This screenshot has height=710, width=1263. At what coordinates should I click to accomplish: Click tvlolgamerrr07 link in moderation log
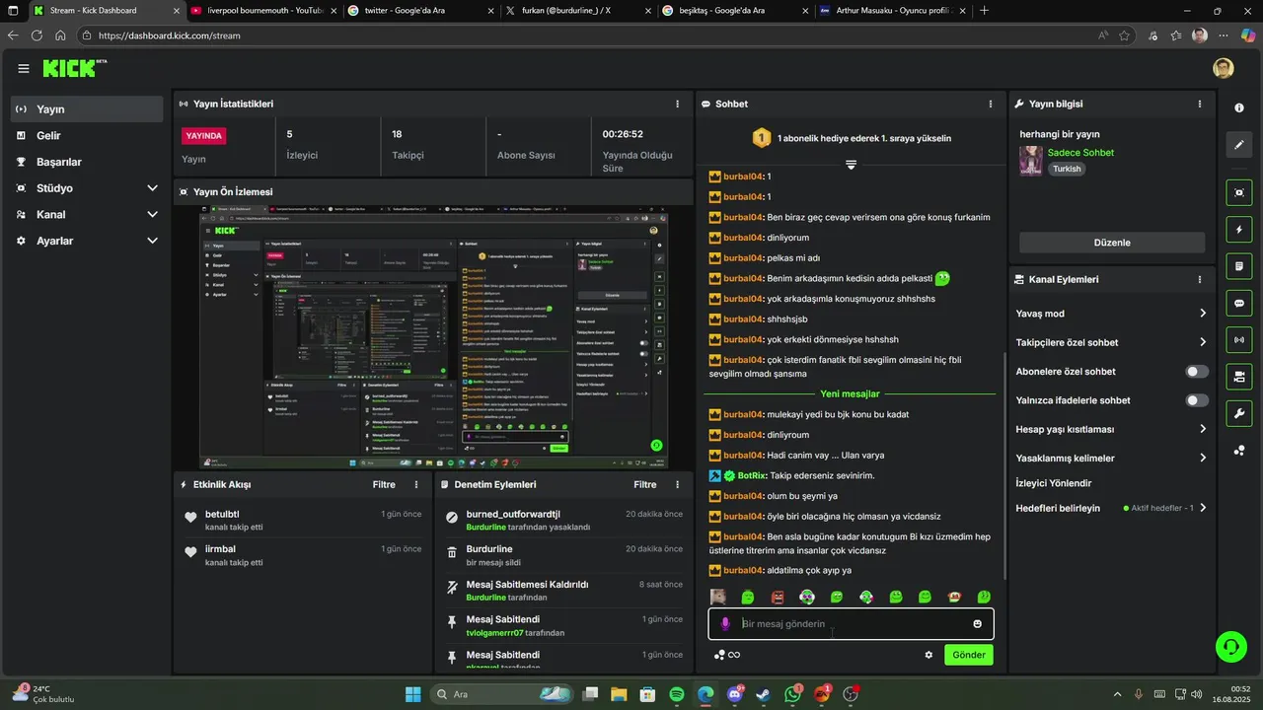(494, 633)
